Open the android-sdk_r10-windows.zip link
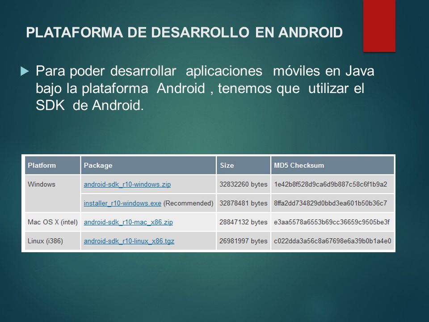Screen dimensions: 429x322 (127, 185)
